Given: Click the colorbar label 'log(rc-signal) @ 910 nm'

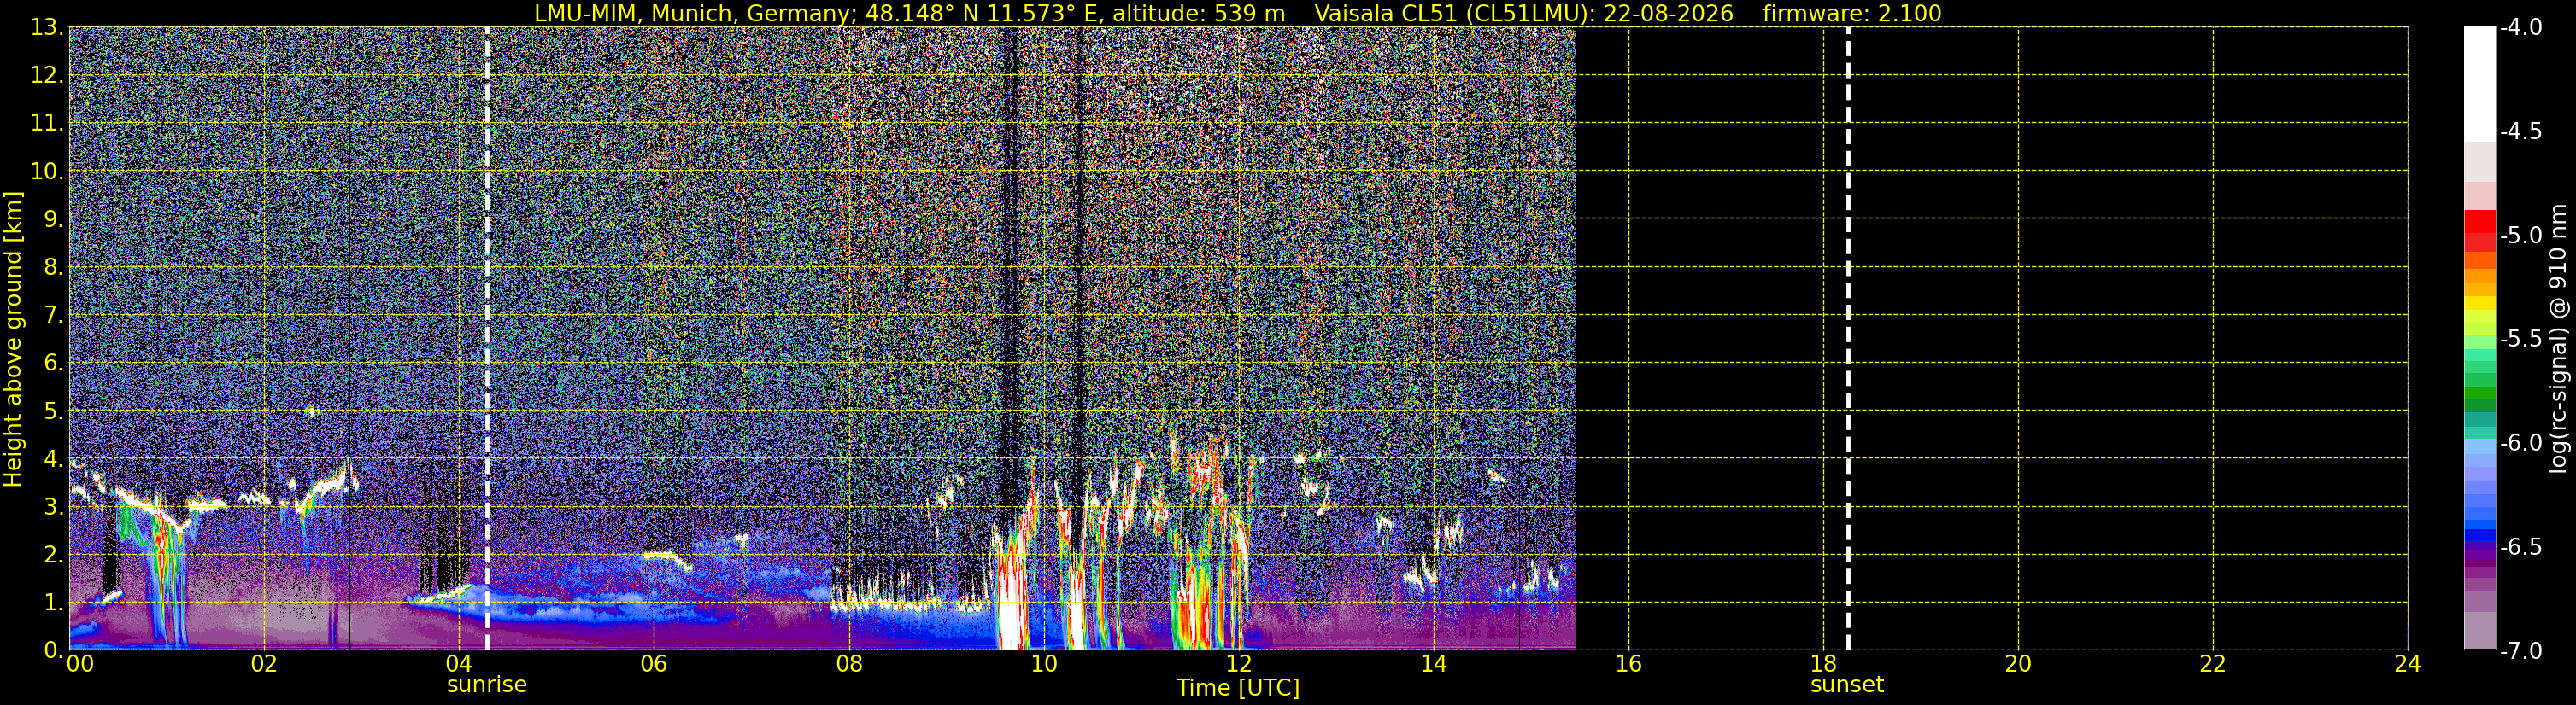Looking at the screenshot, I should [2558, 339].
